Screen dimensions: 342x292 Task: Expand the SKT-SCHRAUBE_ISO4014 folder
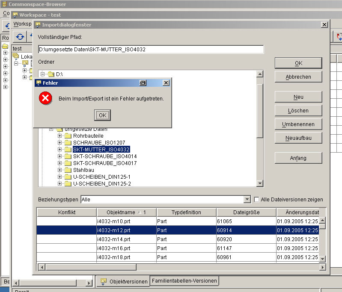(59, 156)
